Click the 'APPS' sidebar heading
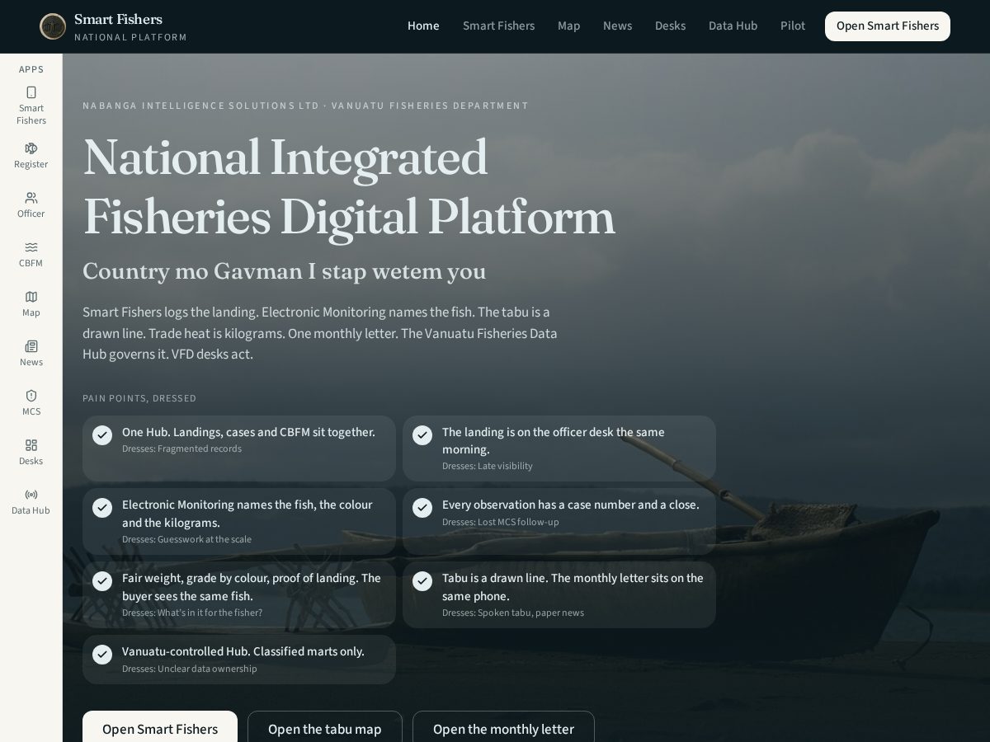This screenshot has height=742, width=990. tap(31, 69)
